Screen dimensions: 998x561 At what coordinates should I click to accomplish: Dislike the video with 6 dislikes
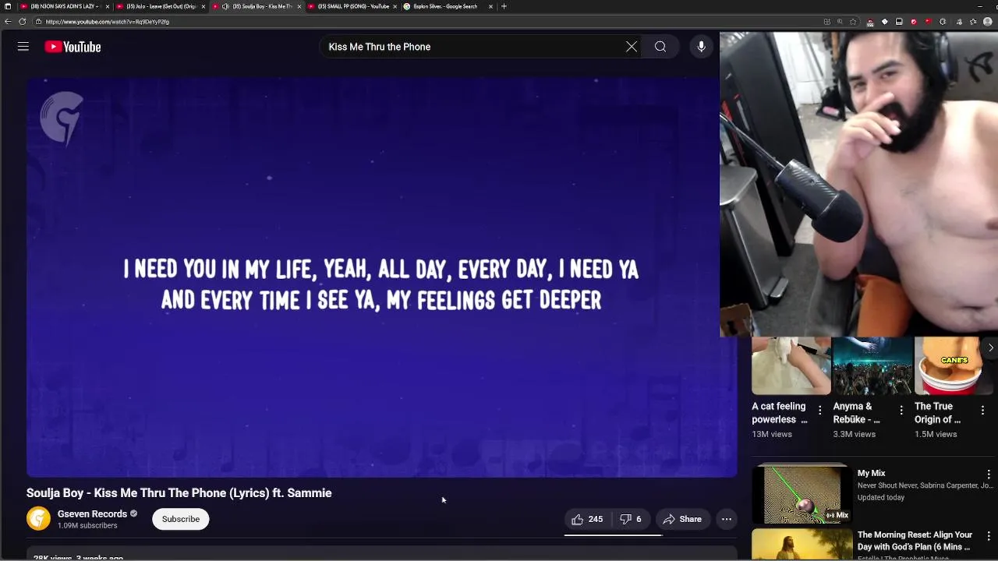(x=631, y=519)
